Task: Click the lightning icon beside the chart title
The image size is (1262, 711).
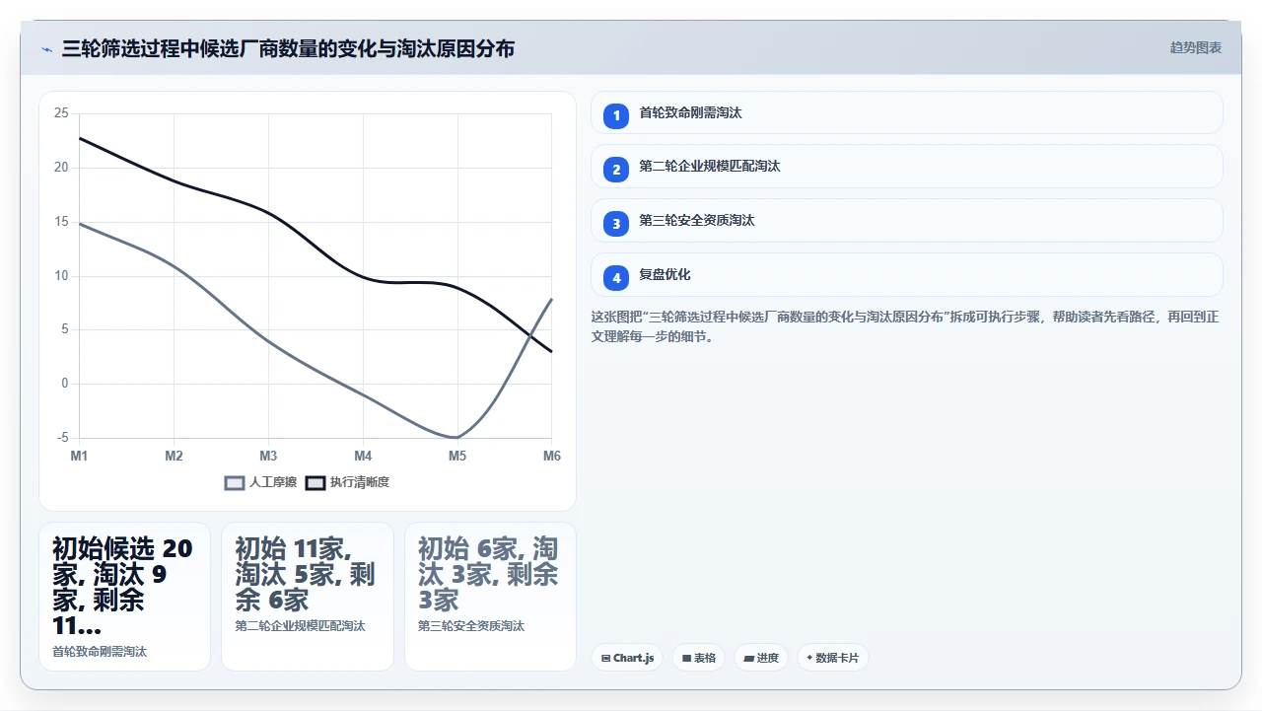Action: pos(46,49)
